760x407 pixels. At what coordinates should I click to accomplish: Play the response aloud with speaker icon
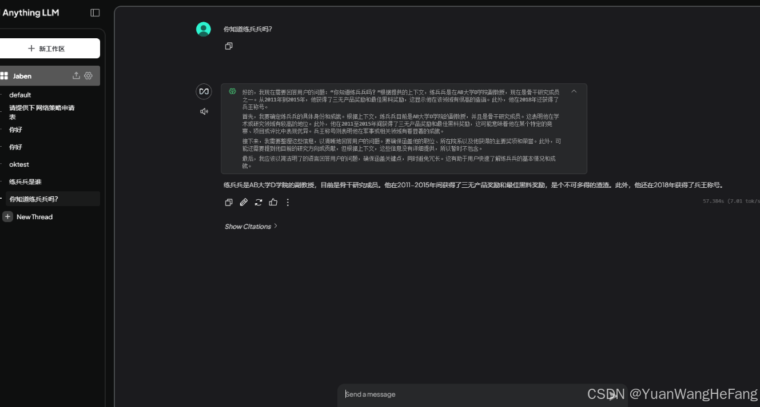204,111
